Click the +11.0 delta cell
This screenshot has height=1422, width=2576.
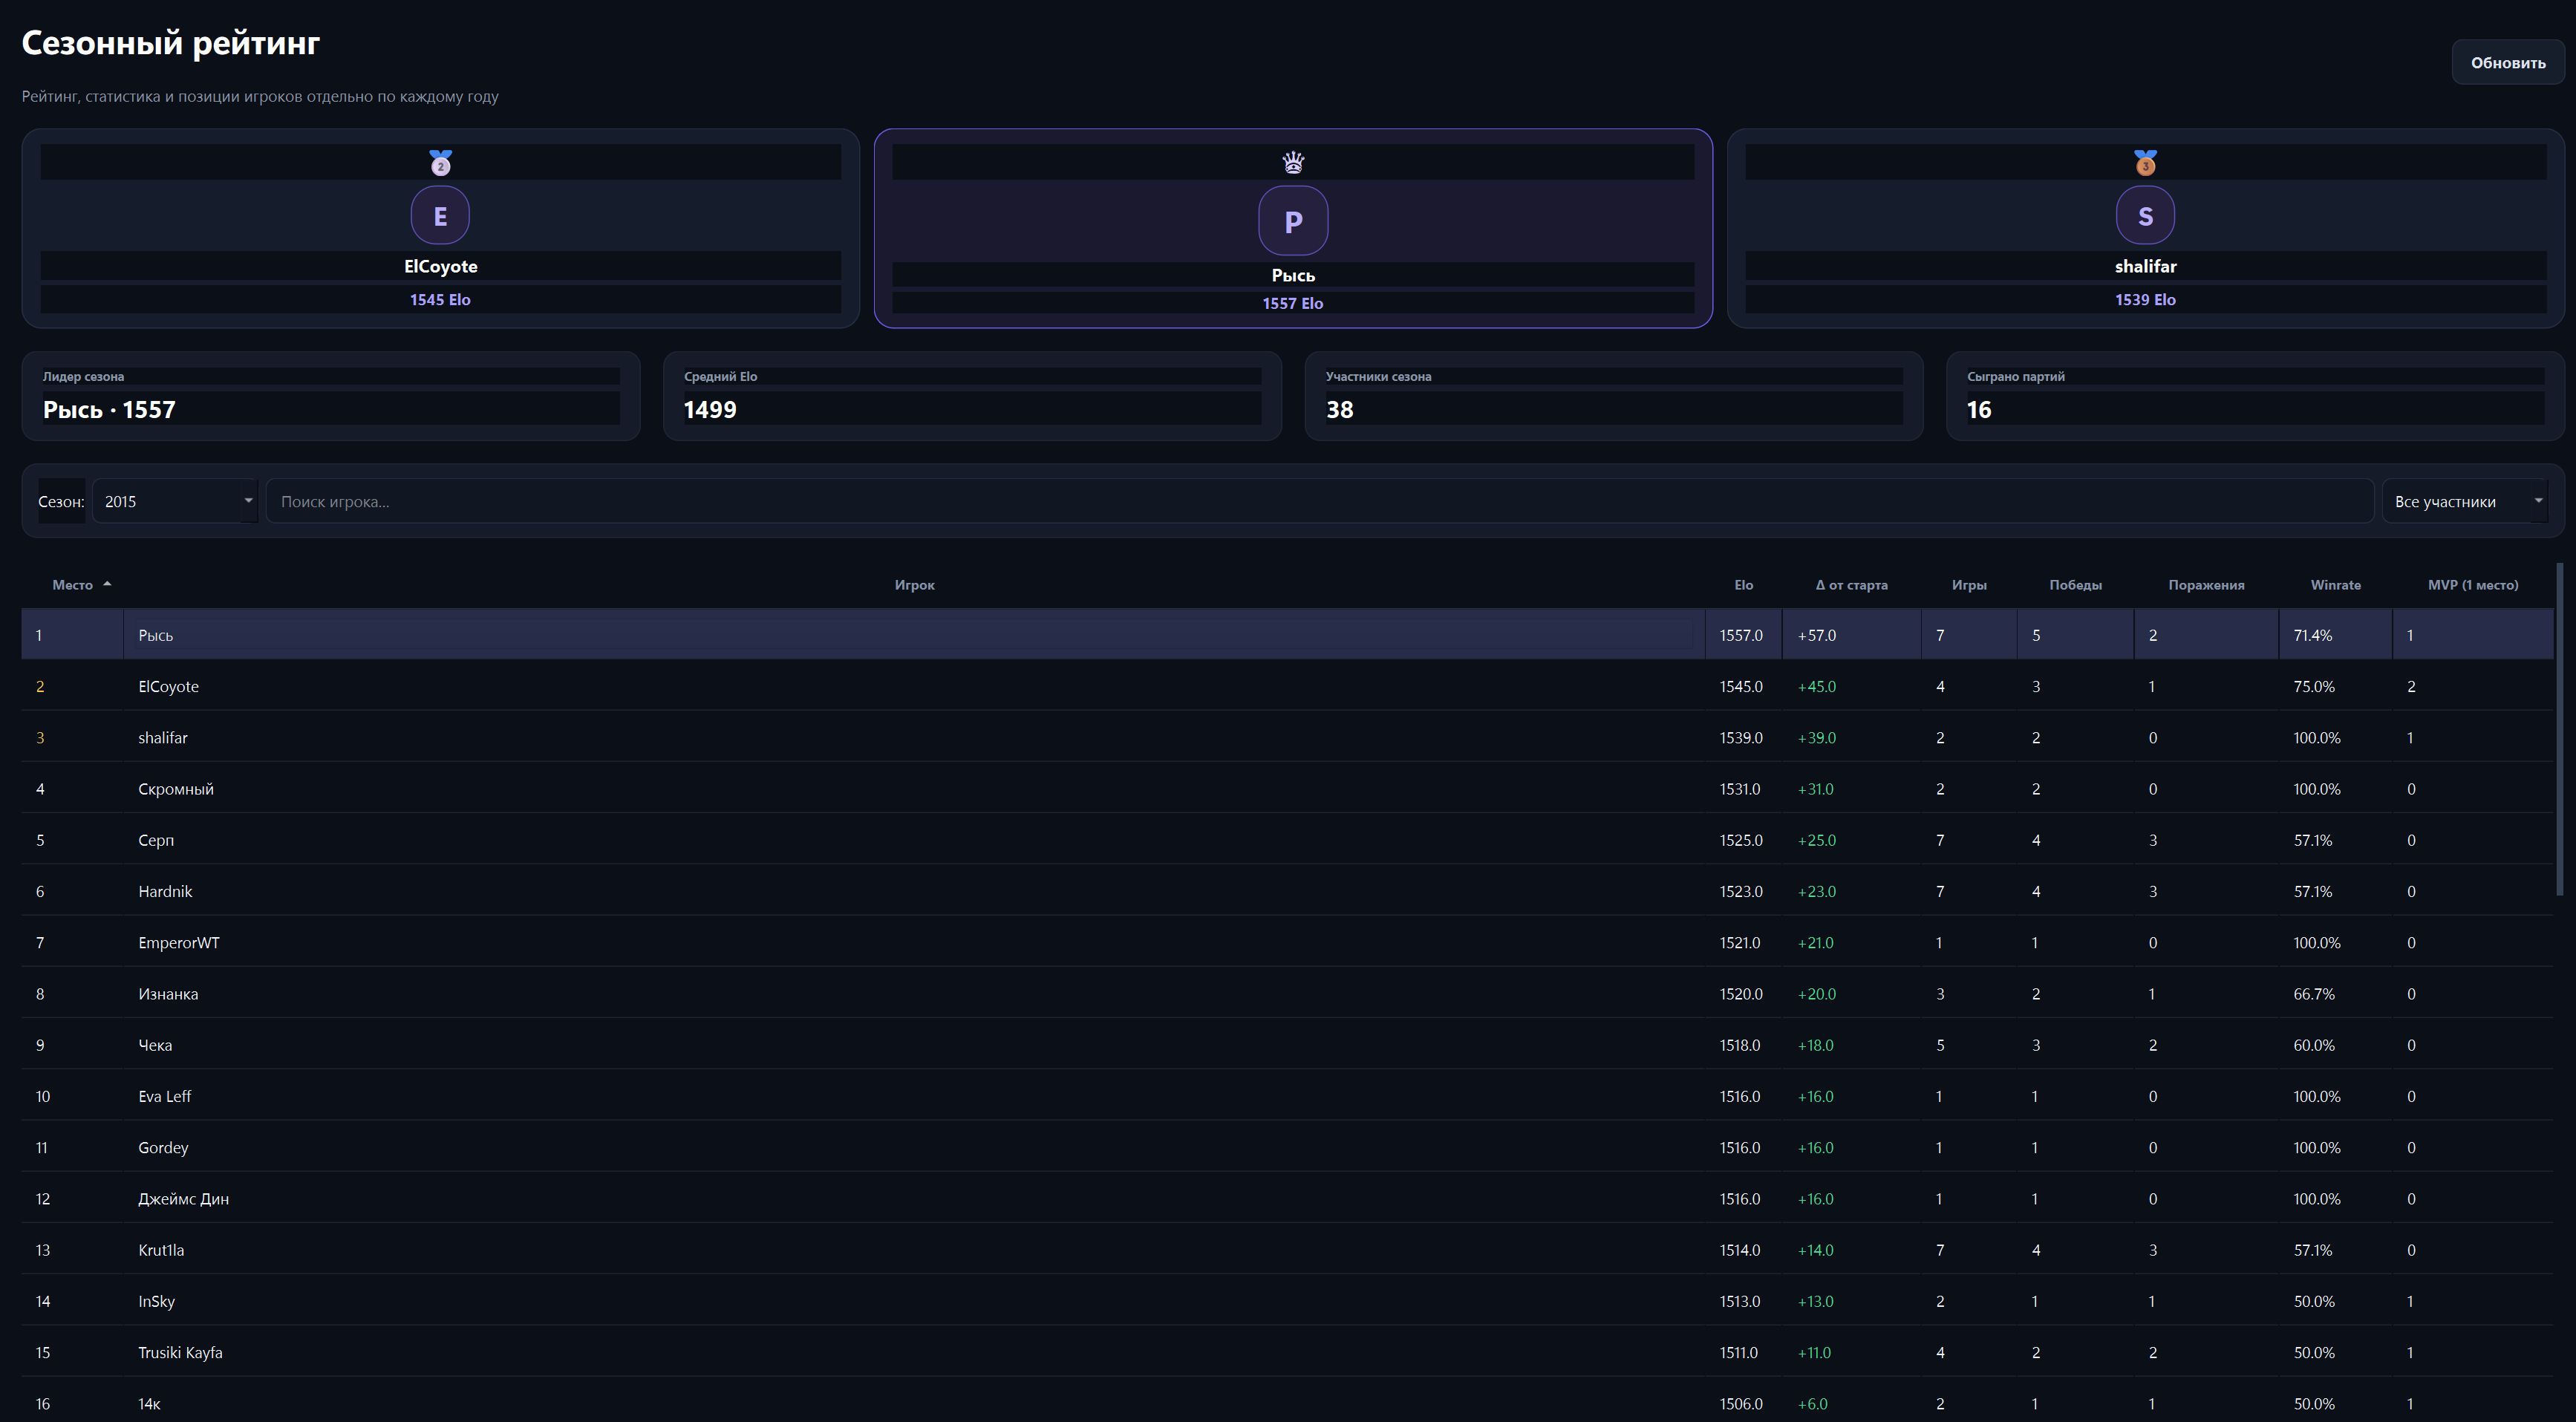(1851, 1352)
